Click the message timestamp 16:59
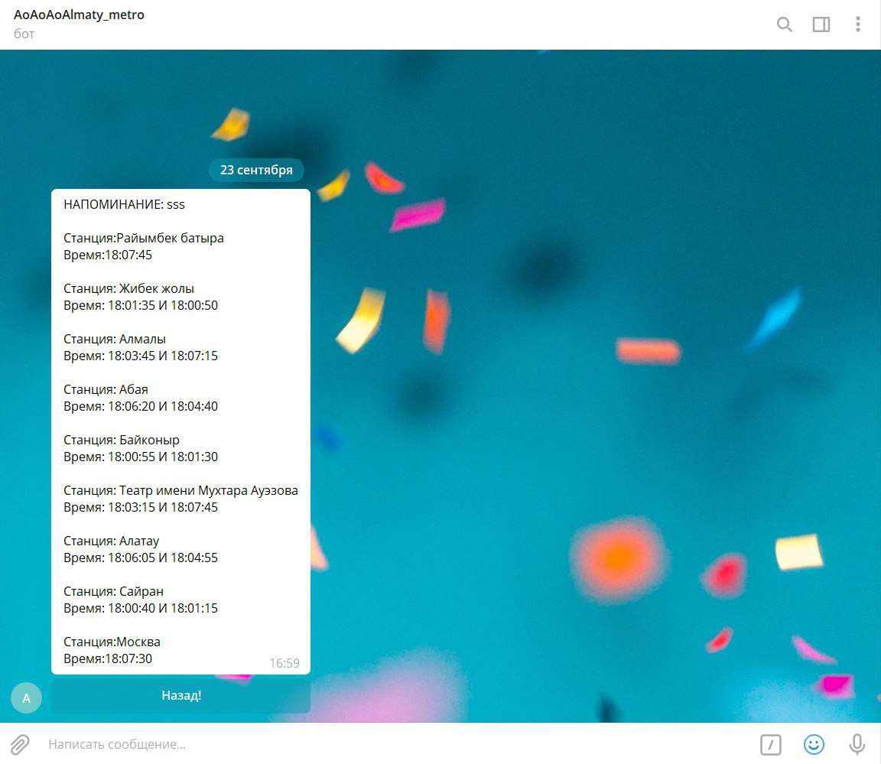Screen dimensions: 881x764 coord(284,663)
